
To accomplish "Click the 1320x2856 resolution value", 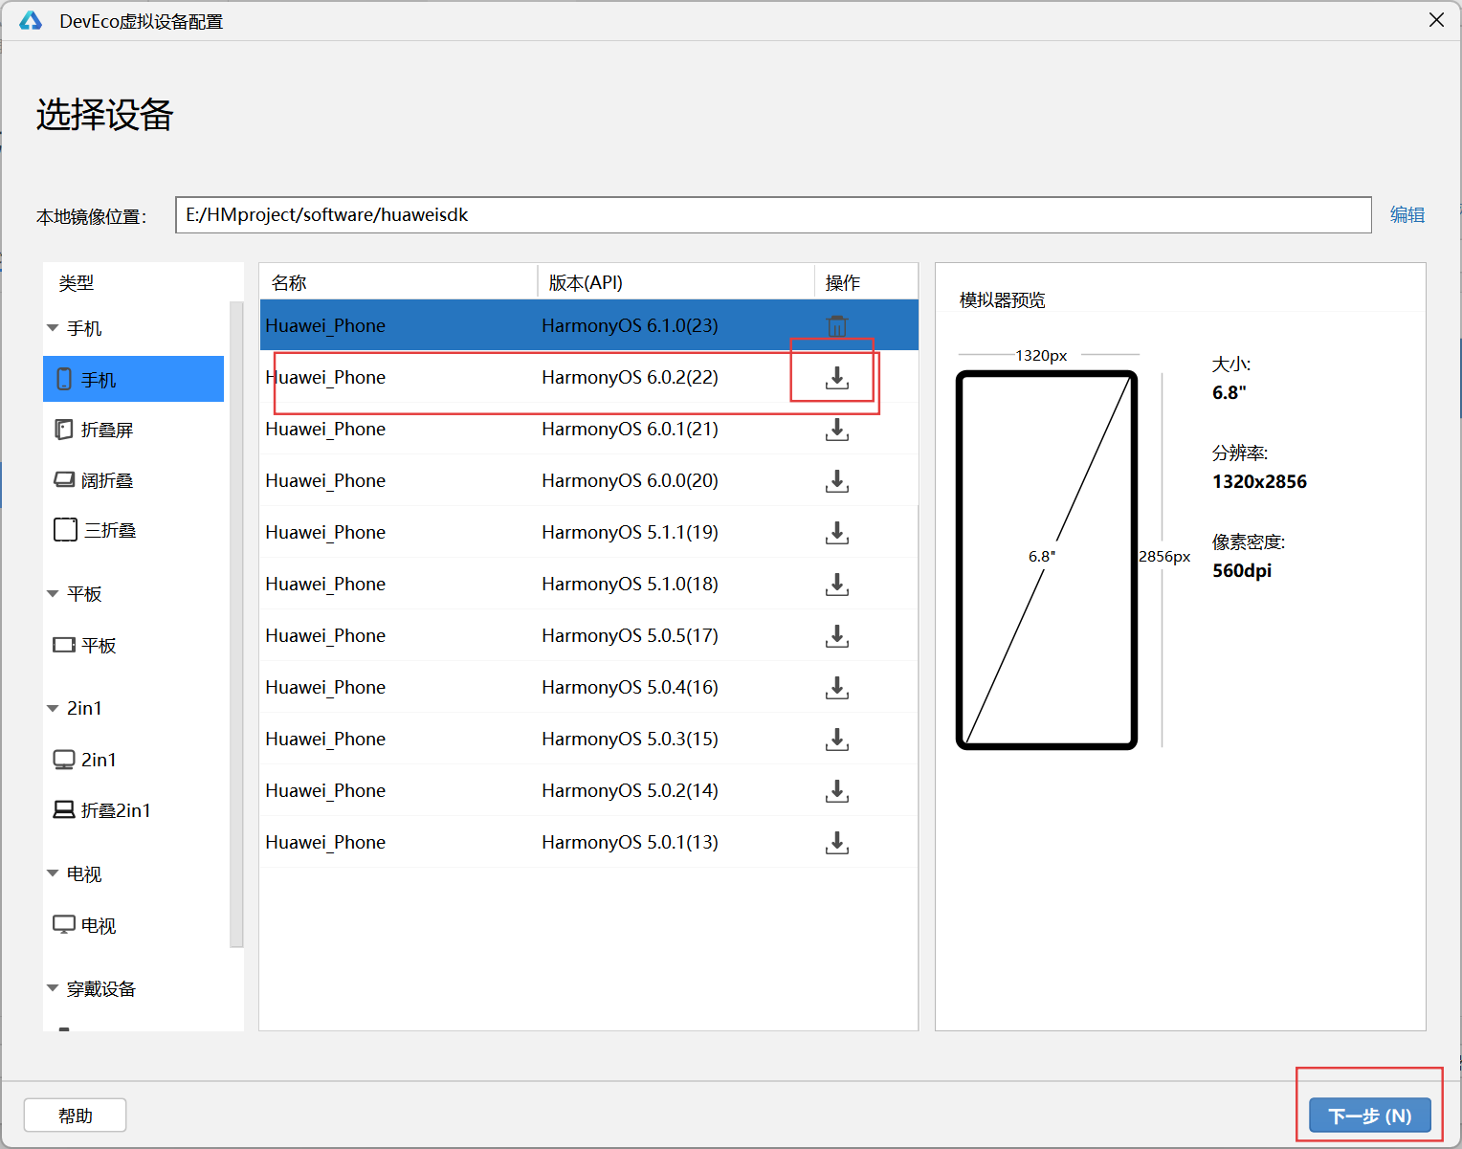I will click(x=1259, y=481).
